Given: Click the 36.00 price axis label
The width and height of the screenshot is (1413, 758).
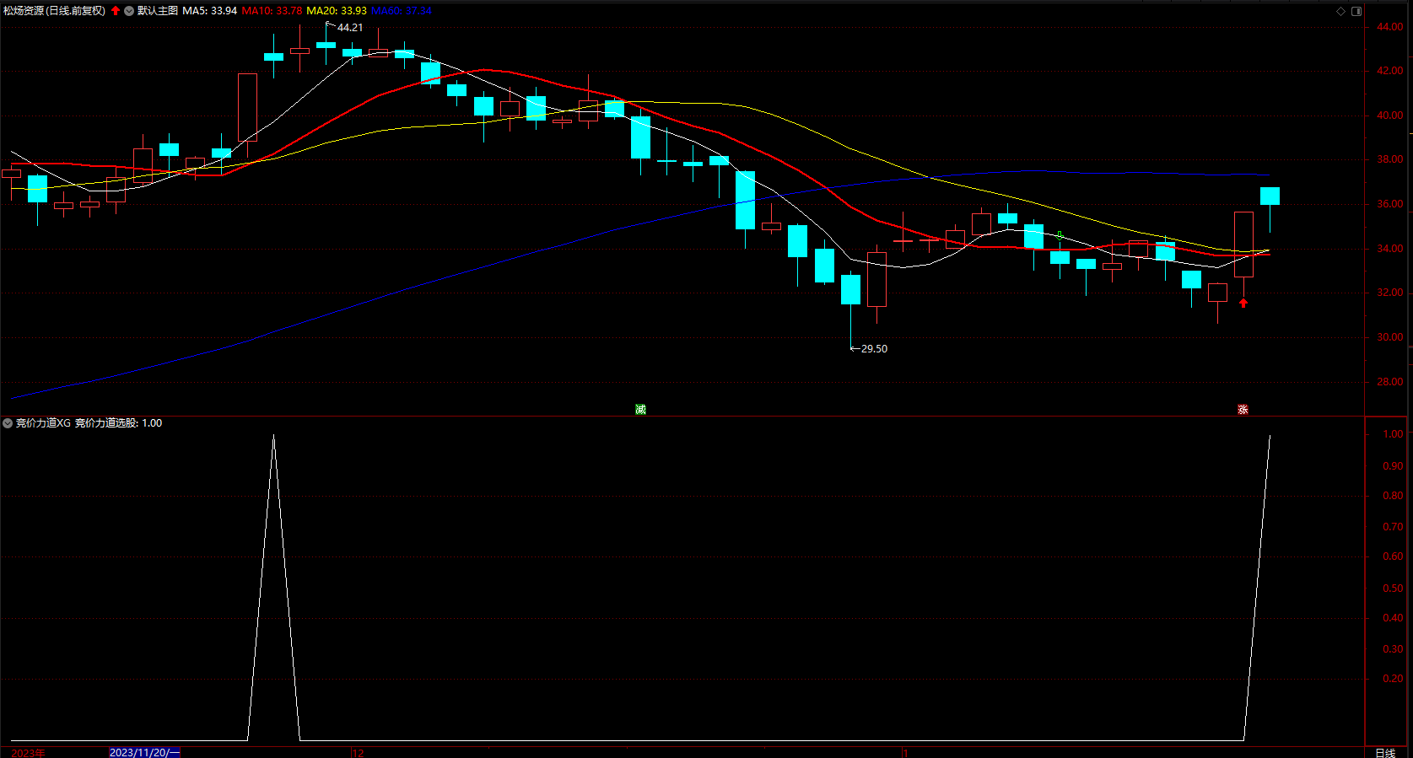Looking at the screenshot, I should pos(1390,204).
